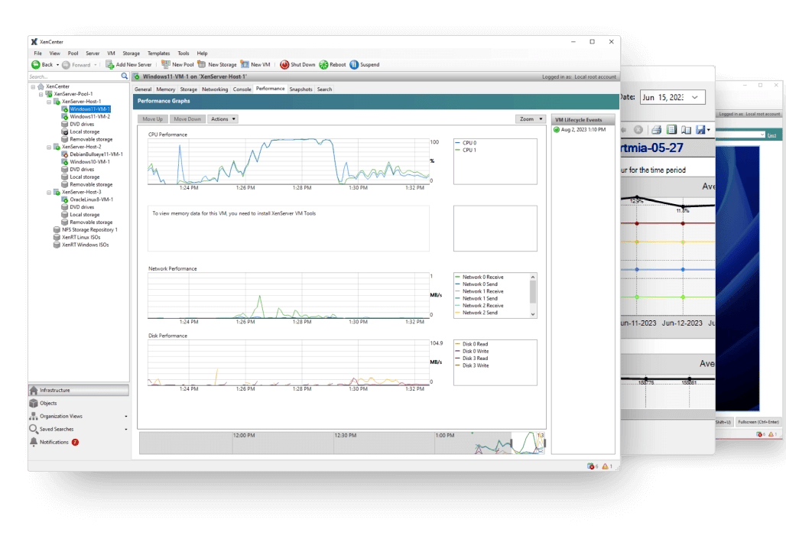Click the Saved Searches magnifier icon

(34, 429)
